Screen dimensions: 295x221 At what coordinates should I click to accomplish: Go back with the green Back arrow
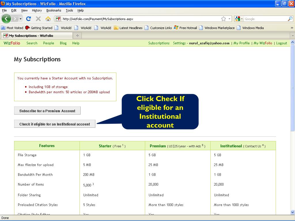tap(6, 19)
